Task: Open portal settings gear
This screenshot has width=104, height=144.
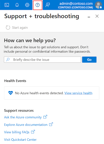Action: tap(27, 5)
